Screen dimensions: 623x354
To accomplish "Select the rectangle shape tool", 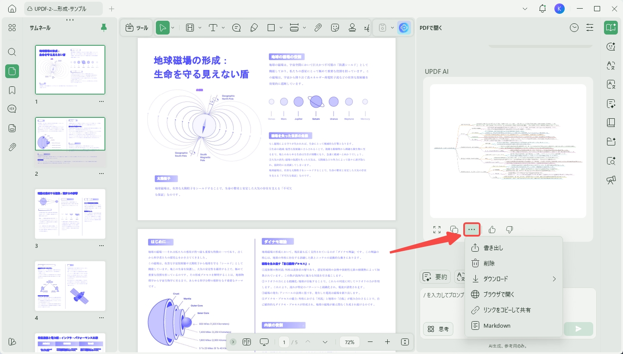I will (x=271, y=28).
